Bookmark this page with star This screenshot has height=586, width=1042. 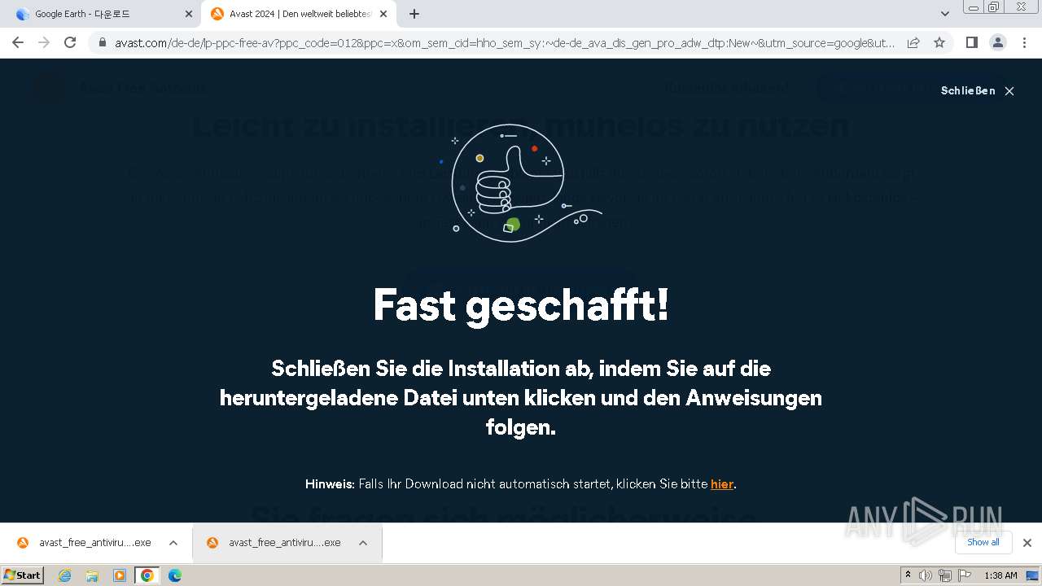pyautogui.click(x=939, y=42)
